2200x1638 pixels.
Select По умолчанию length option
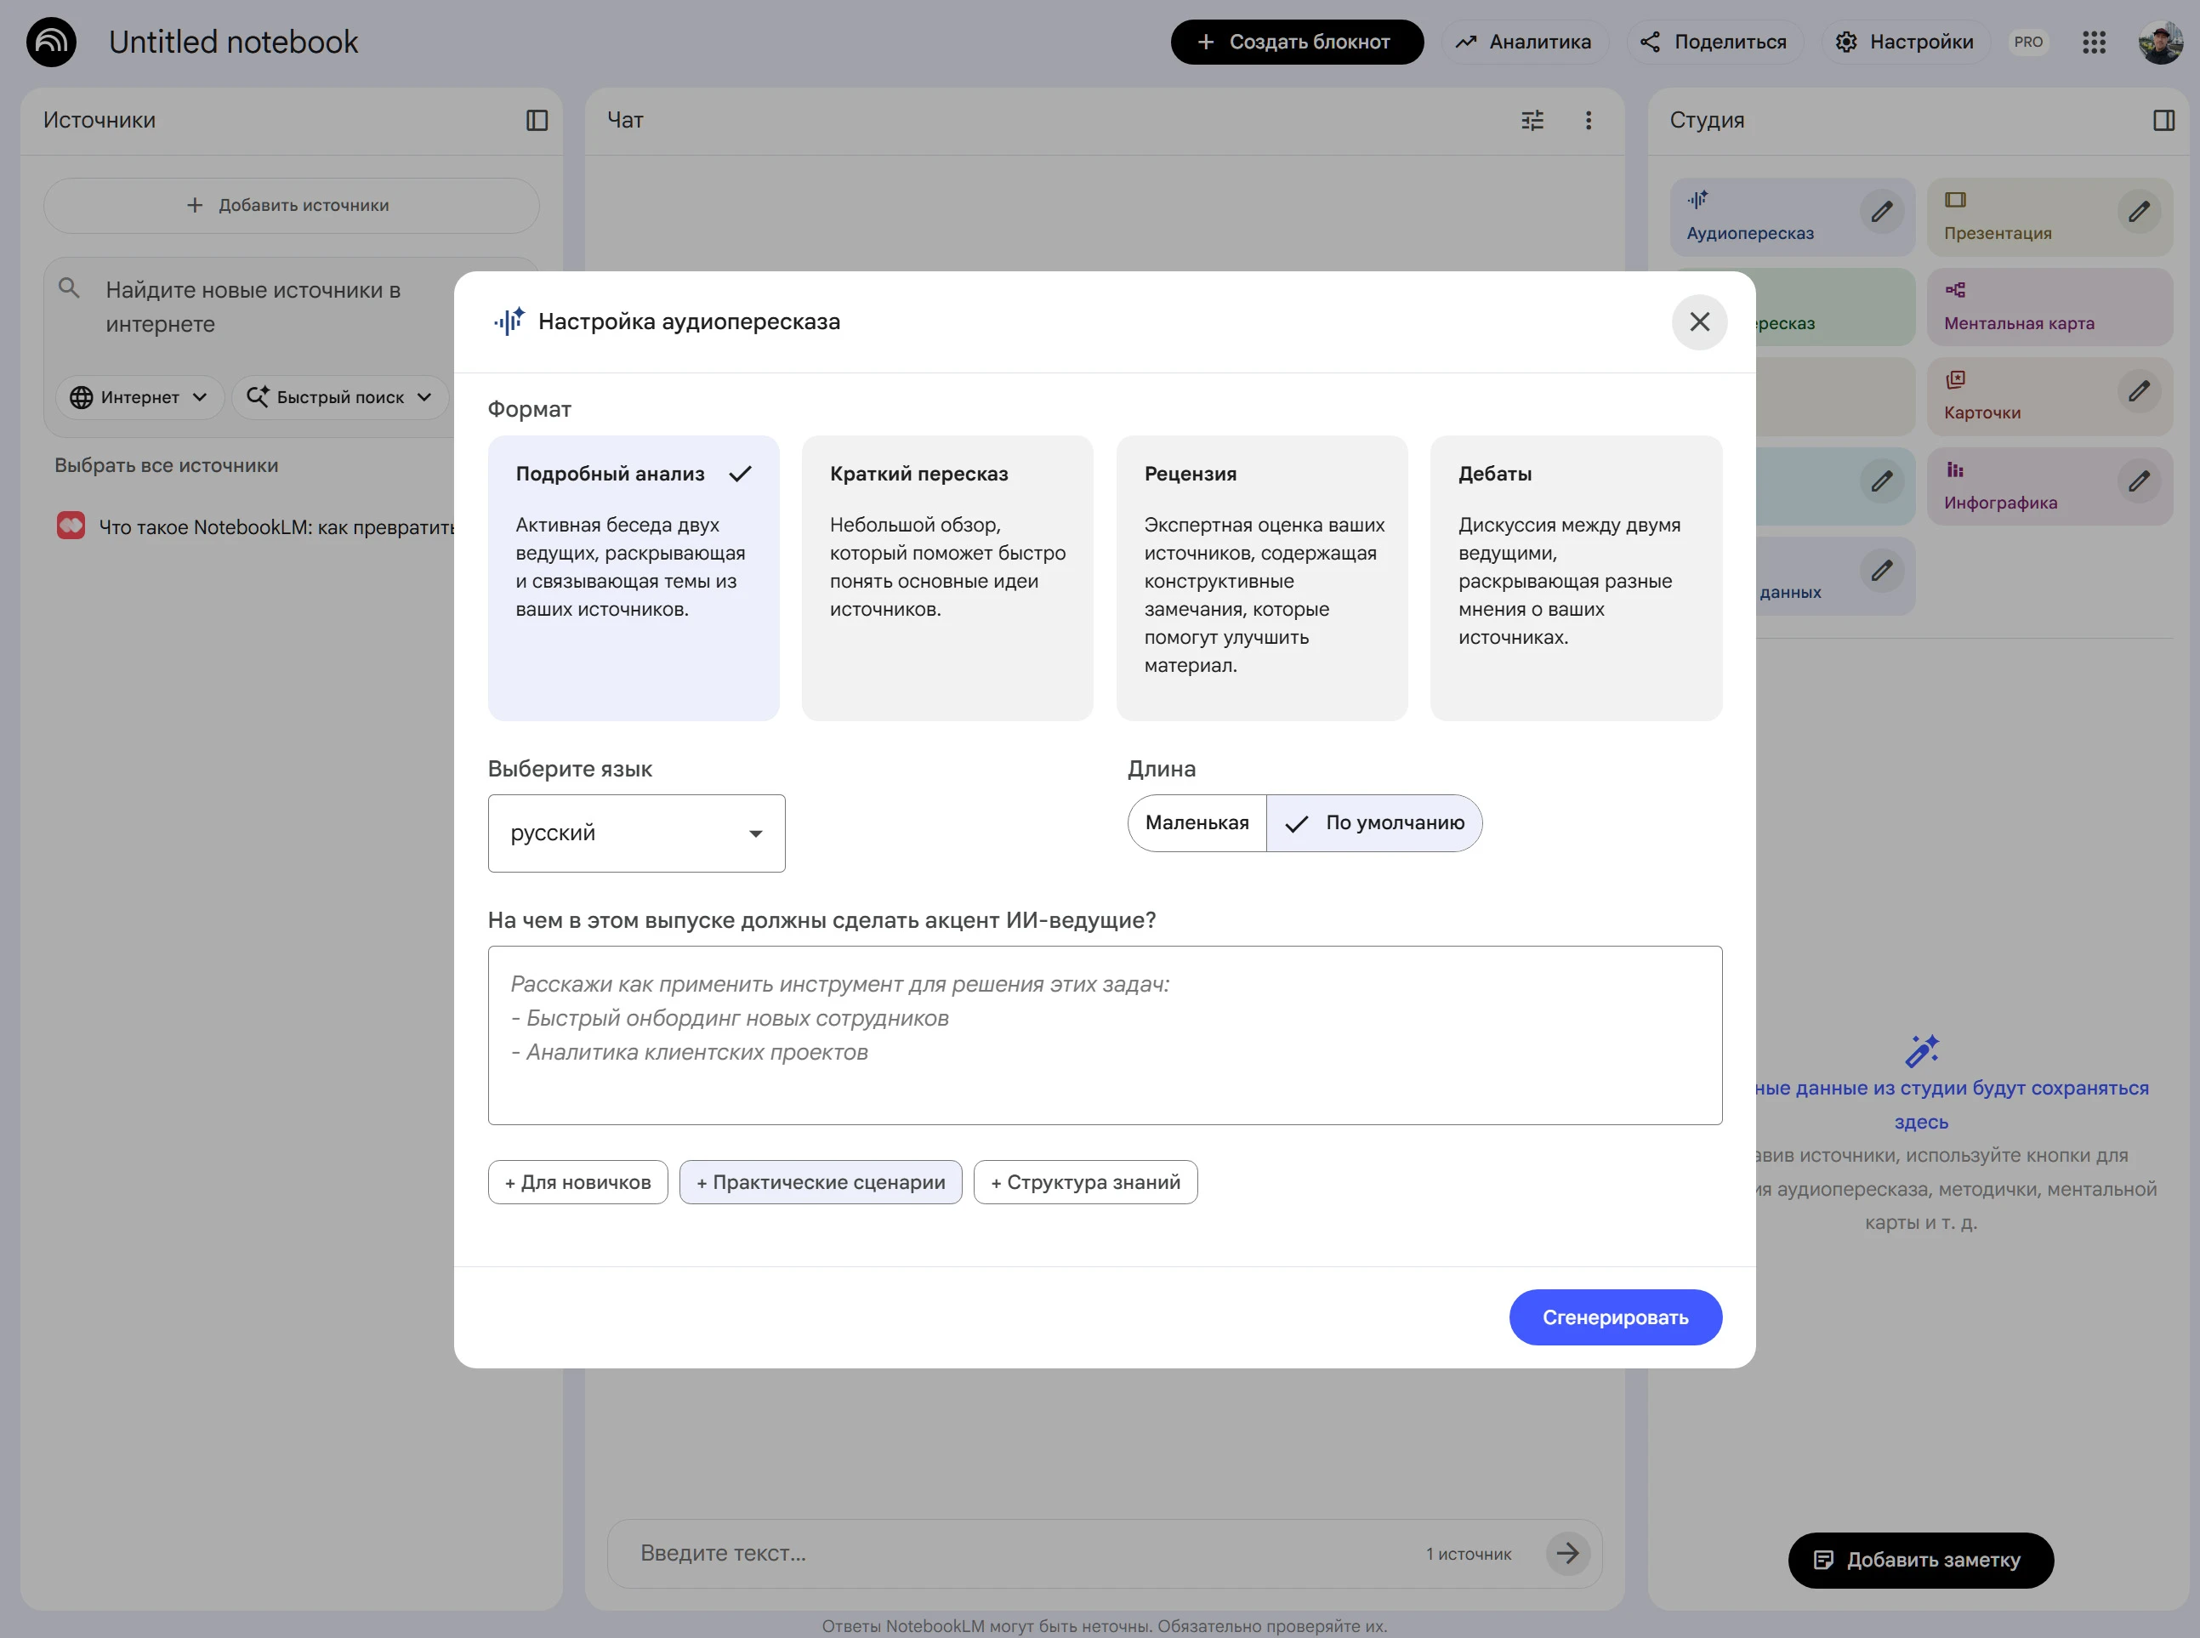tap(1375, 823)
